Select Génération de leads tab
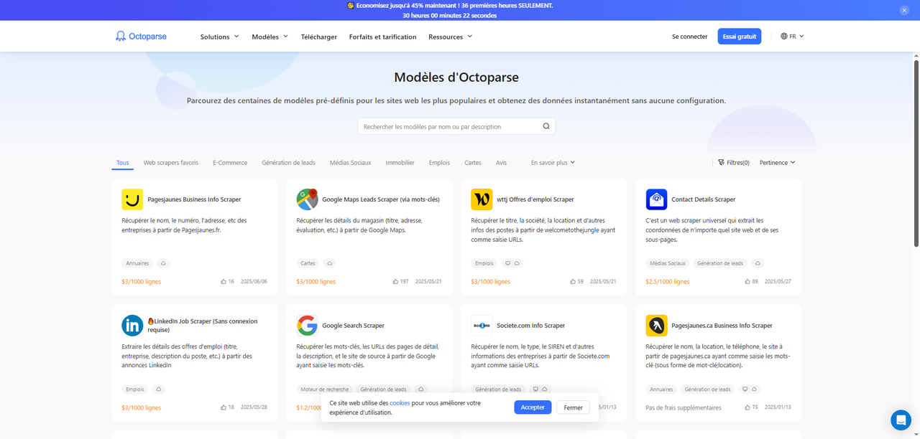Viewport: 920px width, 439px height. (288, 163)
